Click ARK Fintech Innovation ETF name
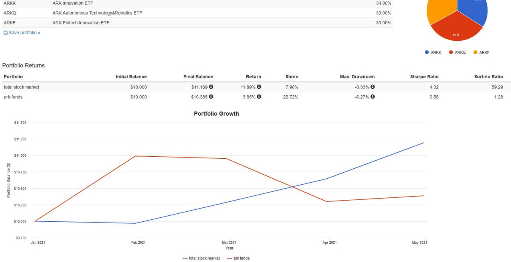Screen dimensions: 511x262 [81, 23]
